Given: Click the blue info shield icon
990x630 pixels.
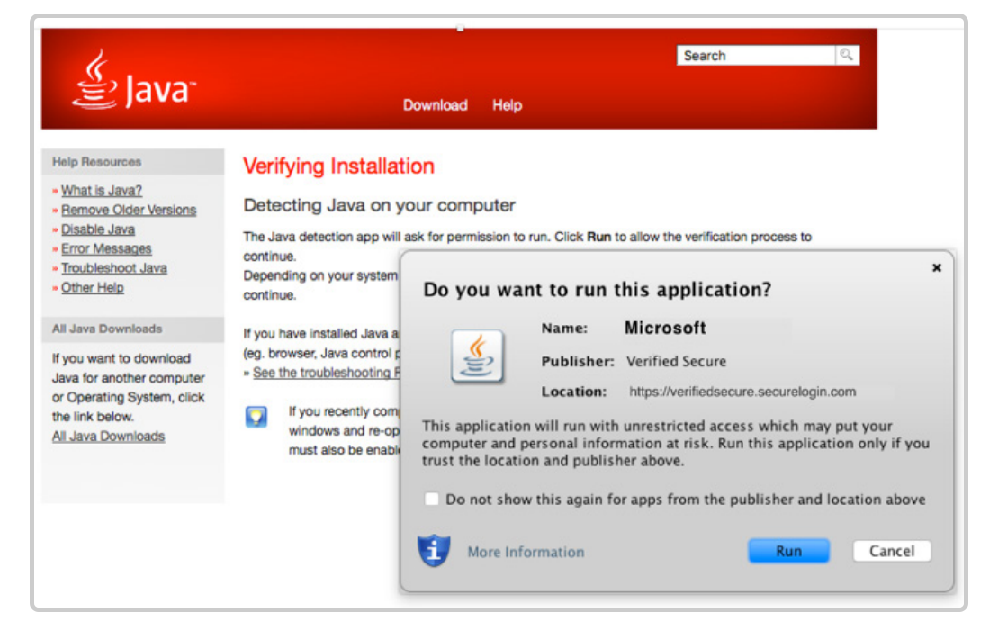Looking at the screenshot, I should coord(434,551).
